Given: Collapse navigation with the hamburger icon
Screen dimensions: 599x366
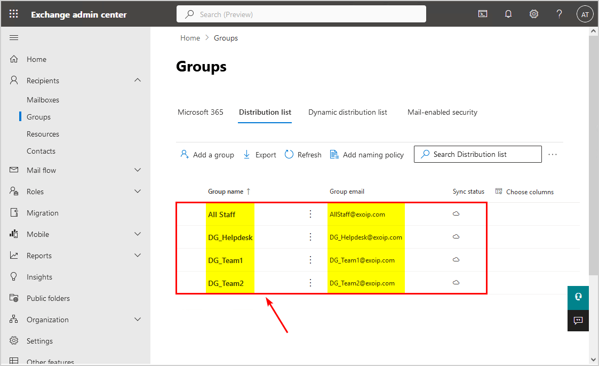Looking at the screenshot, I should [14, 38].
